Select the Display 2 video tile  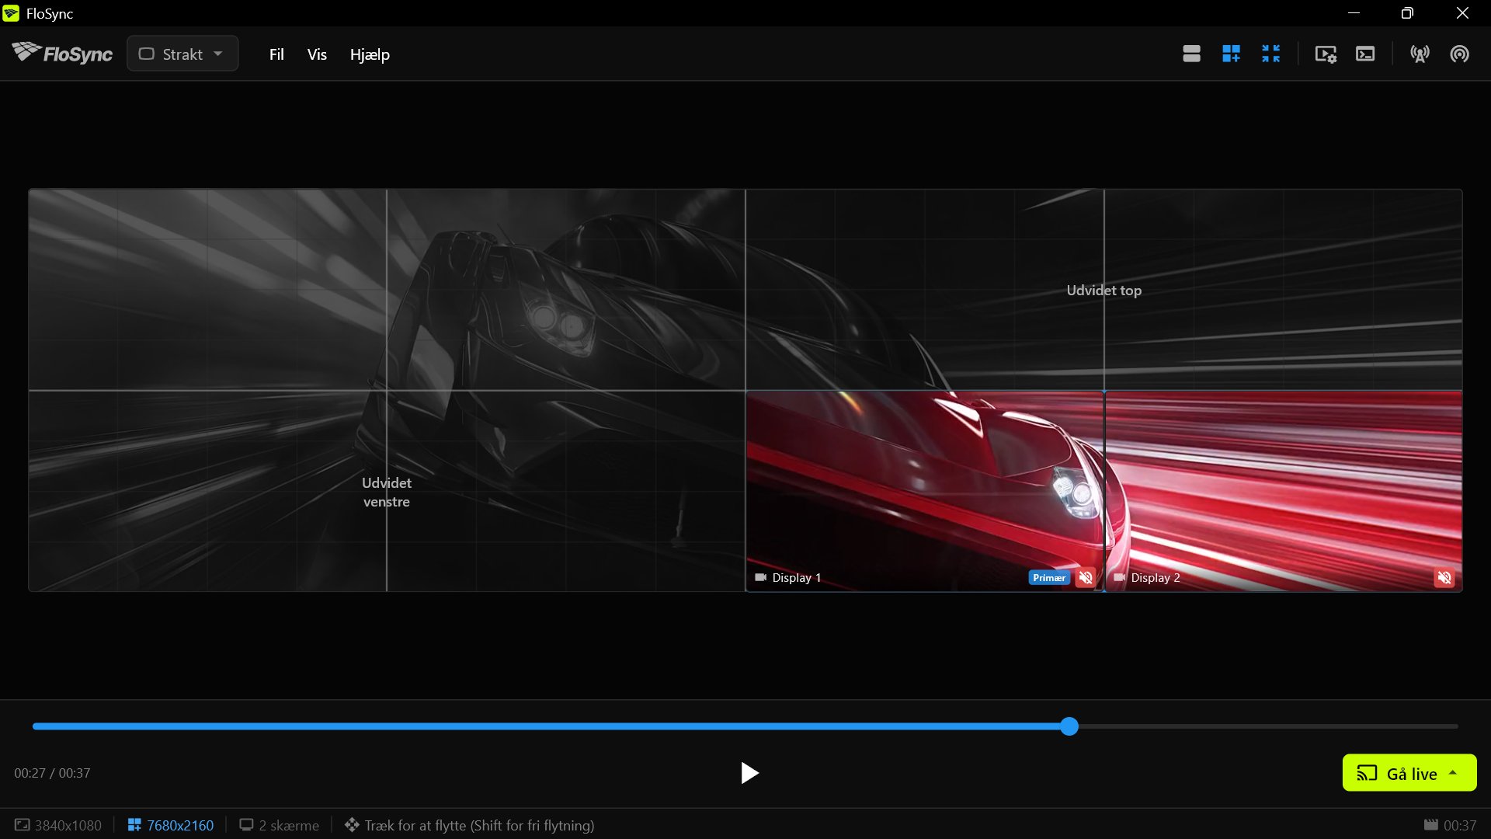pos(1283,491)
